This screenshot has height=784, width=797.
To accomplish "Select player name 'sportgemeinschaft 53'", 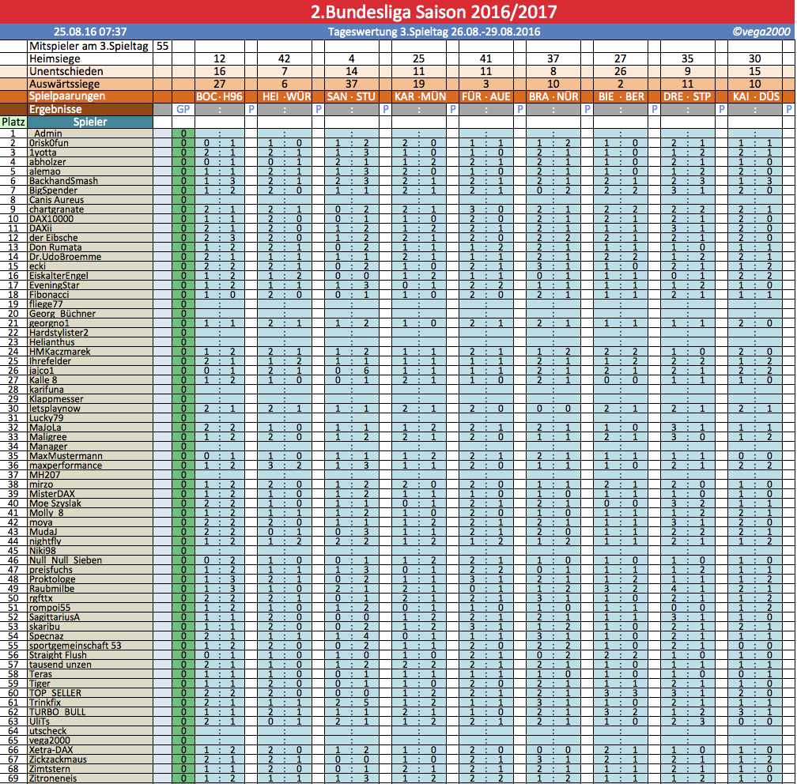I will point(75,646).
